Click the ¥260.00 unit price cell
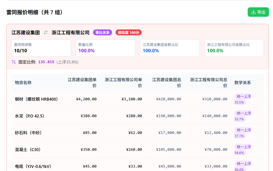 [134, 149]
